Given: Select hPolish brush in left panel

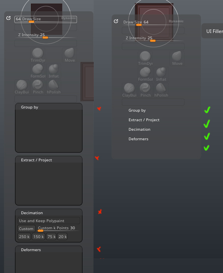Looking at the screenshot, I should tap(54, 87).
